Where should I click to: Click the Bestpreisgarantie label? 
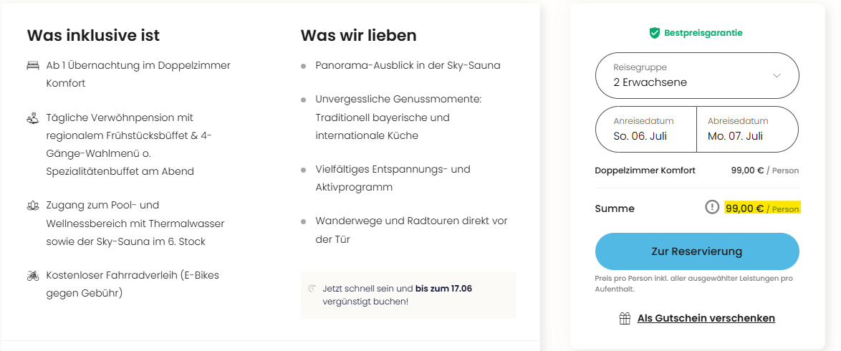point(703,33)
